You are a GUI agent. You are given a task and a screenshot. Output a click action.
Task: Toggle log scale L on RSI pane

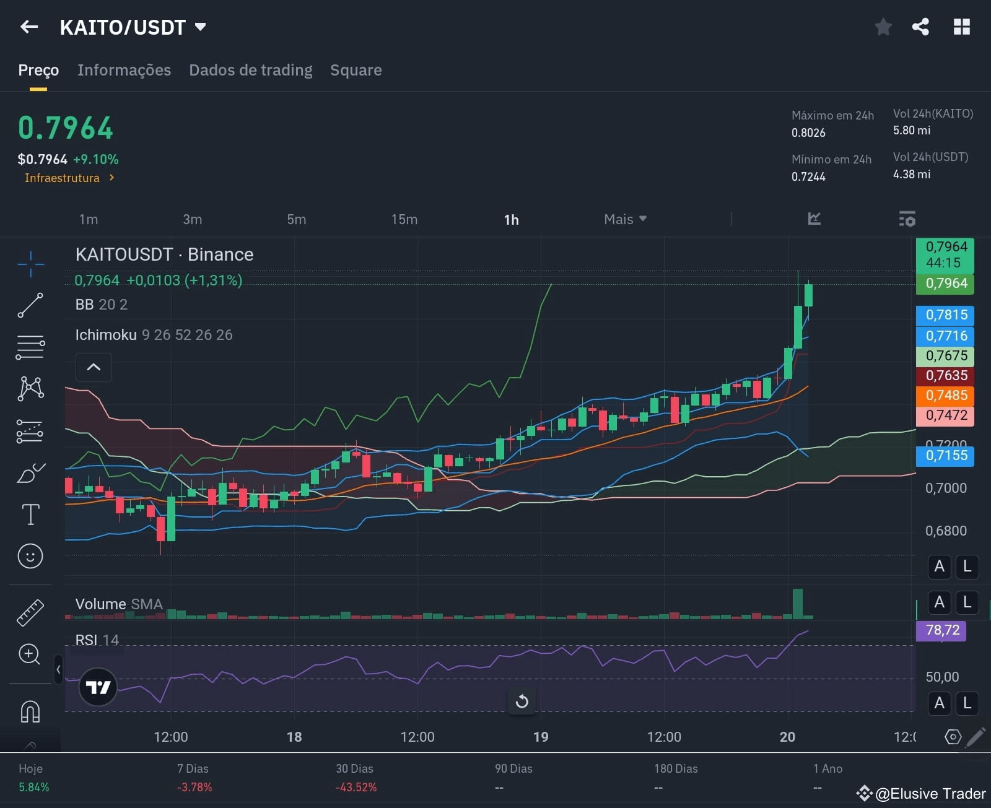pos(967,703)
